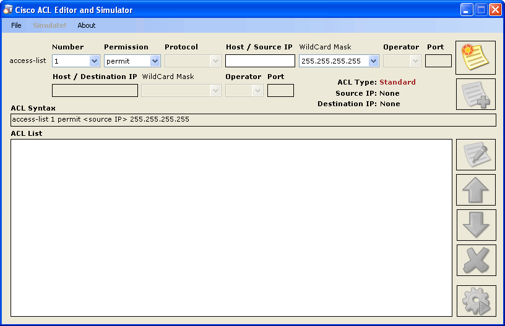This screenshot has height=326, width=505.
Task: Click the Host / Source IP field
Action: (260, 61)
